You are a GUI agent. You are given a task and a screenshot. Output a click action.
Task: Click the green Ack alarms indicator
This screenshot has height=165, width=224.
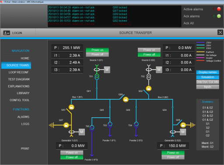[219, 16]
